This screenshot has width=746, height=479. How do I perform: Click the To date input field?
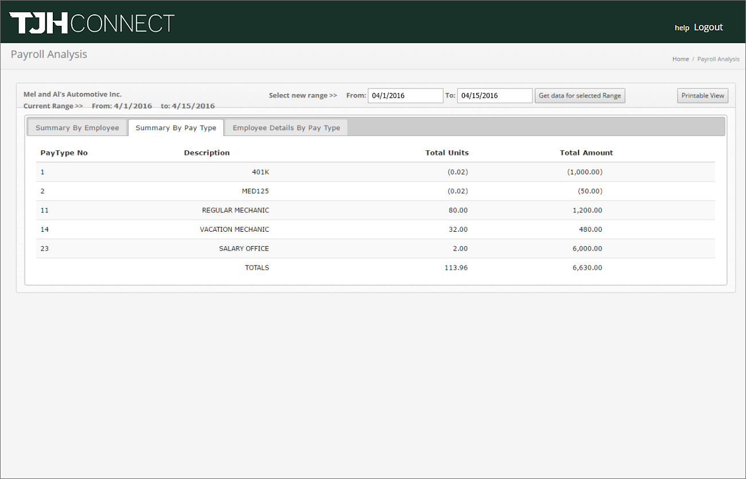495,96
